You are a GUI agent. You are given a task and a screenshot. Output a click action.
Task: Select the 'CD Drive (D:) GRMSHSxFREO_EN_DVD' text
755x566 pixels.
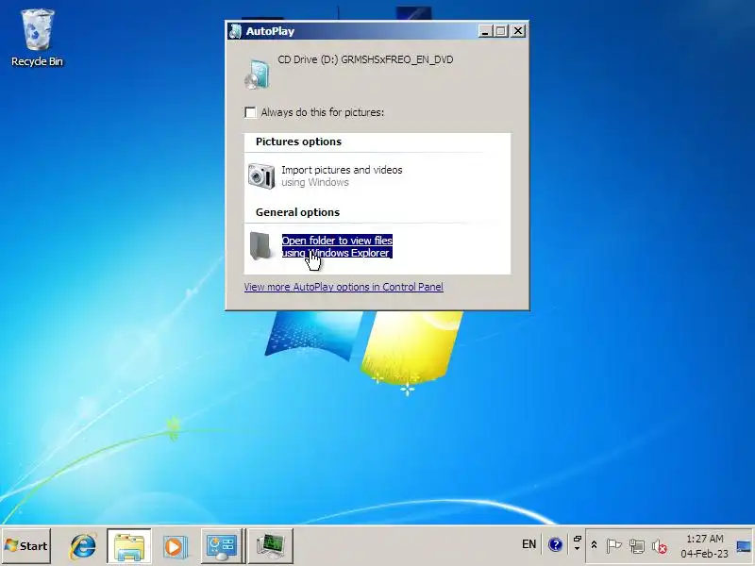pyautogui.click(x=365, y=59)
